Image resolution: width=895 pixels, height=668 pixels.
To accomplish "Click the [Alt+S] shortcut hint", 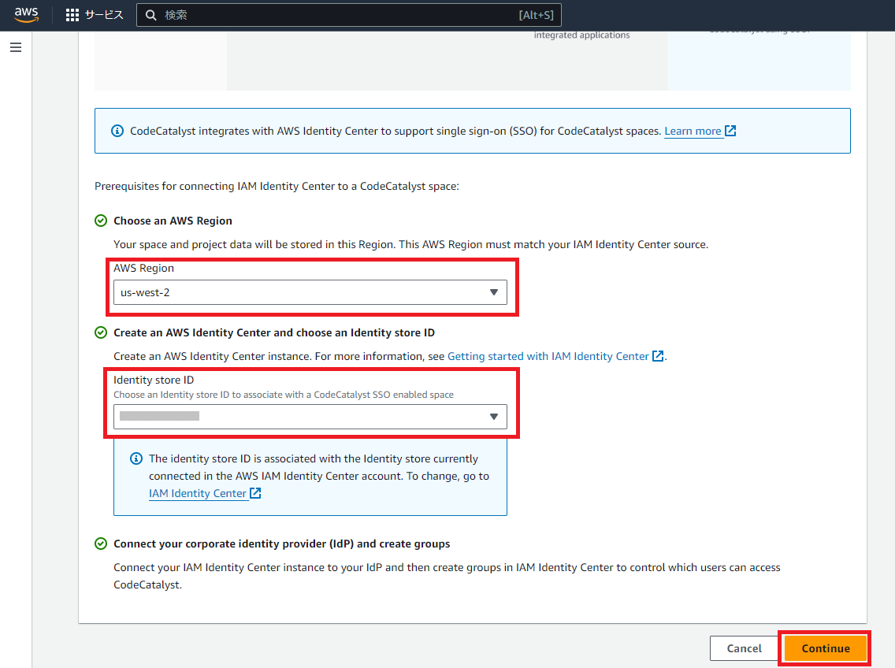I will pos(536,16).
